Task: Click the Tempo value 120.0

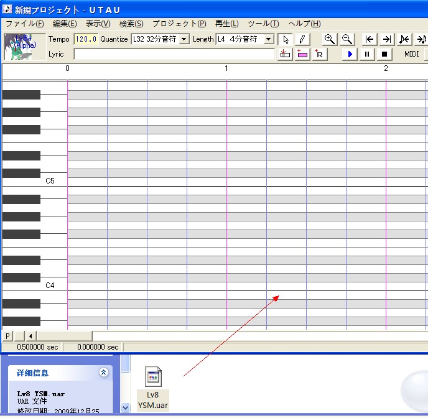Action: pos(86,39)
